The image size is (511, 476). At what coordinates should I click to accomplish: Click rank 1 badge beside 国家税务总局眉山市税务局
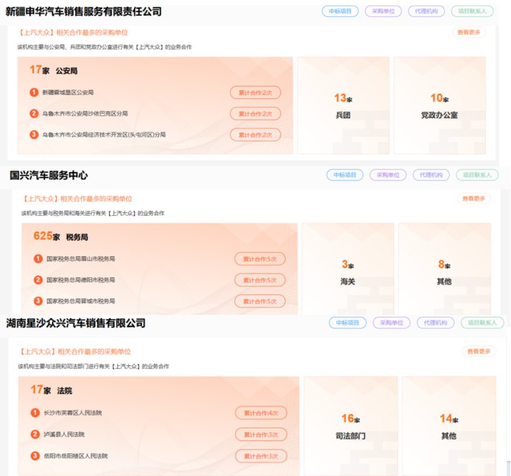(x=38, y=259)
